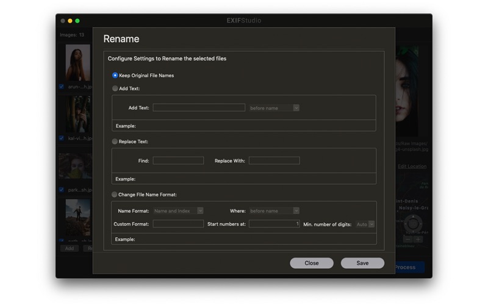Click the Replace With field
488x305 pixels.
click(274, 160)
